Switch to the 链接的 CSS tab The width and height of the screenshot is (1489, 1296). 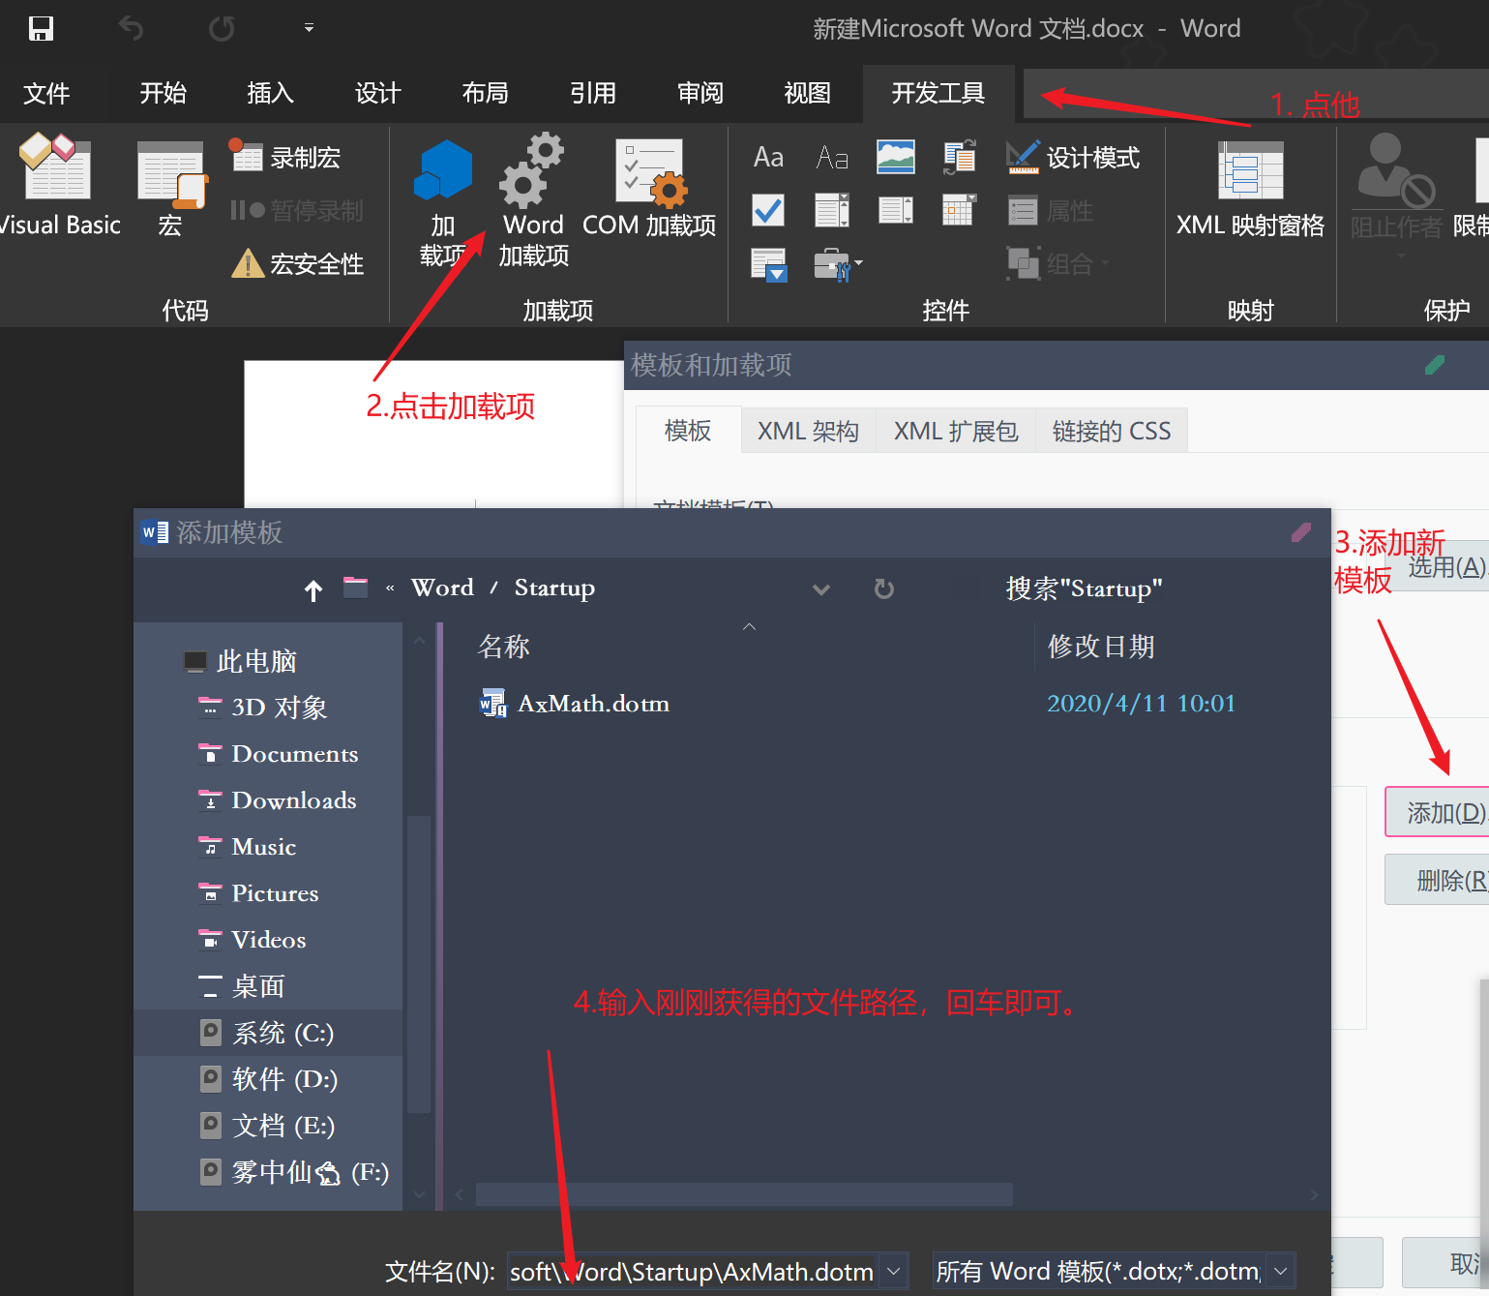pos(1112,431)
